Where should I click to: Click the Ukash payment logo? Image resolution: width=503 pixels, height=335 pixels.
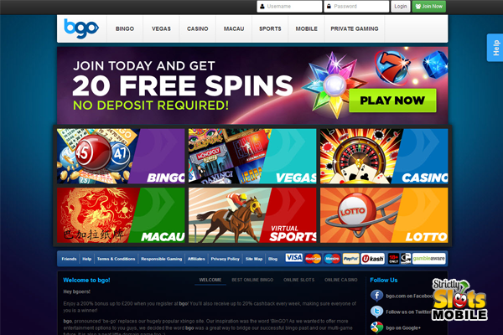pos(372,259)
